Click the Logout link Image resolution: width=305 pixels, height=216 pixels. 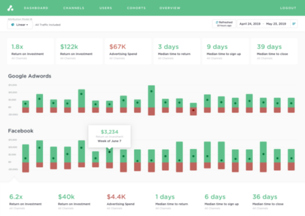point(288,8)
